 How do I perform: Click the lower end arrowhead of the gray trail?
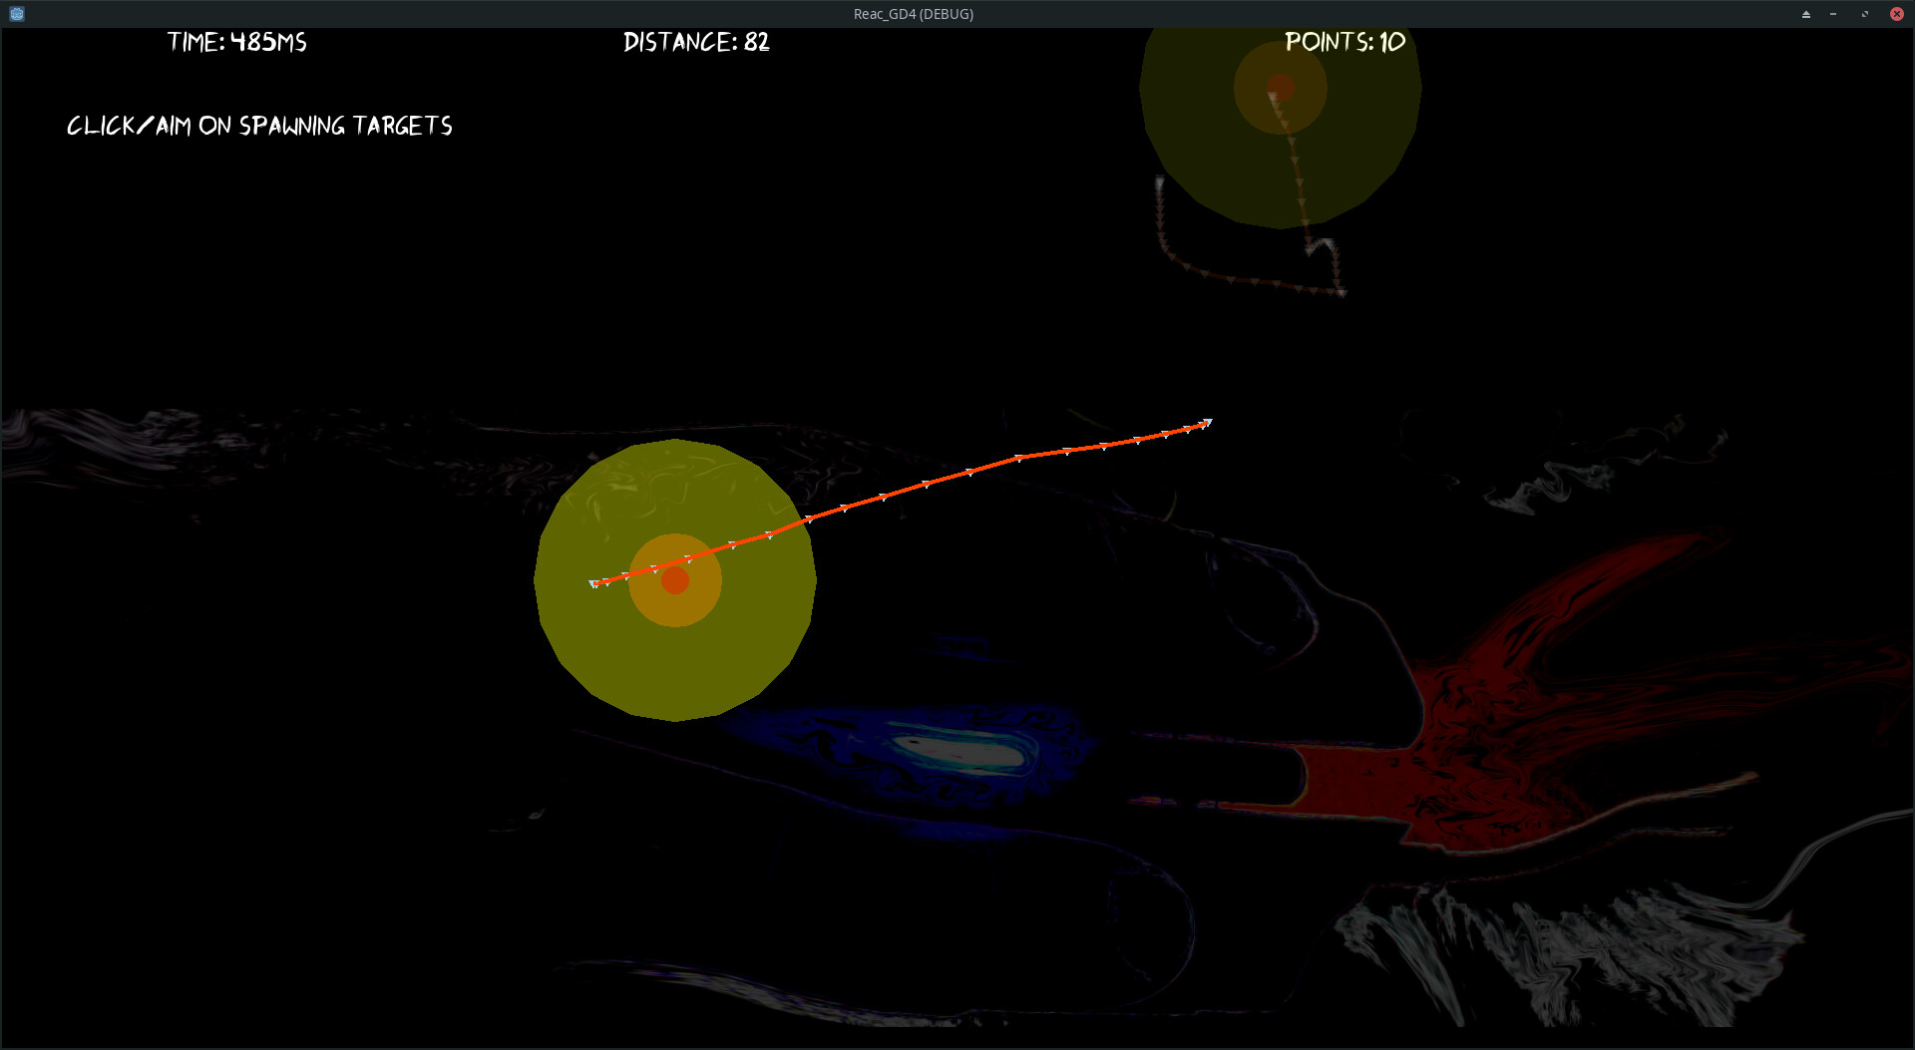click(1341, 292)
